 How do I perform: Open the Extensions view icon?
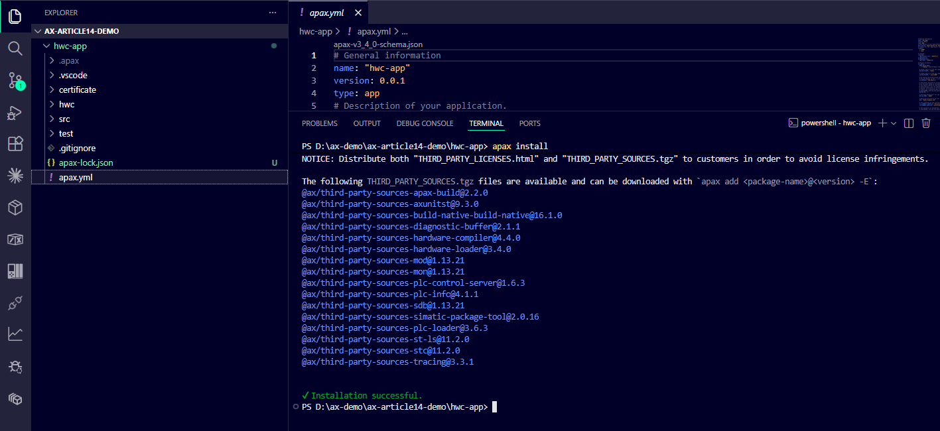15,144
